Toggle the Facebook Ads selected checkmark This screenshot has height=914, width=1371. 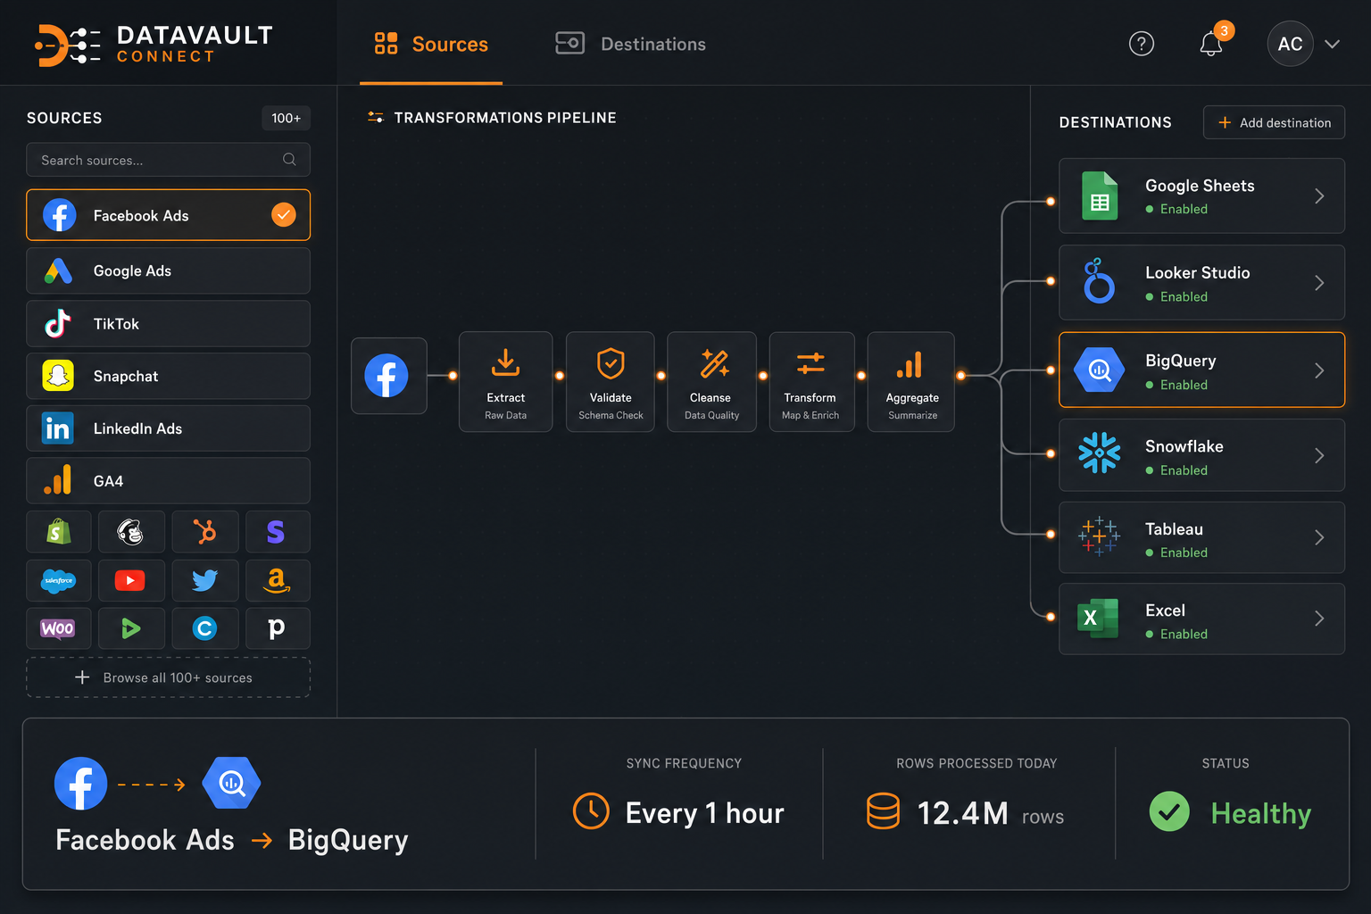pyautogui.click(x=284, y=215)
